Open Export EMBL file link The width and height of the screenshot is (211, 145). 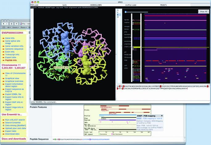pyautogui.click(x=13, y=94)
